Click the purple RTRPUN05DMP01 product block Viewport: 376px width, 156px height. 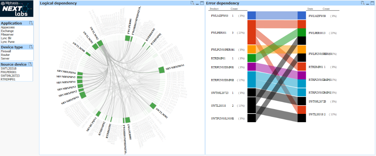251,67
